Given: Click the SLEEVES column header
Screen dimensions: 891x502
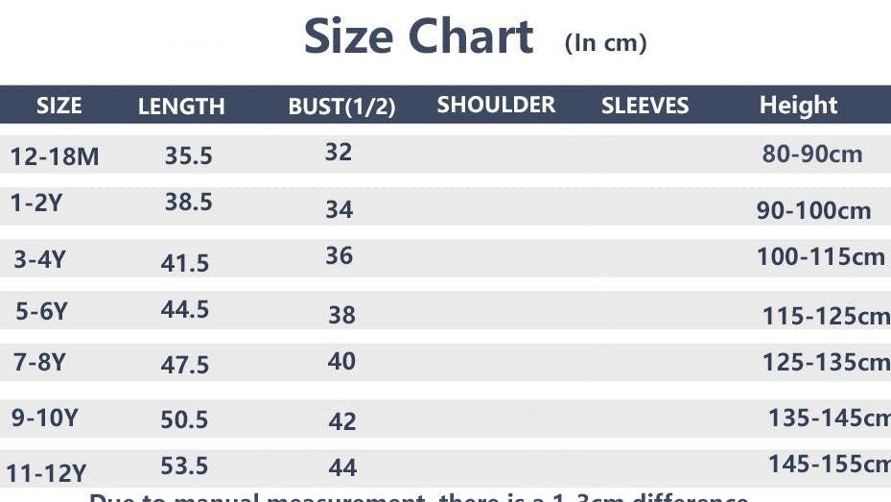Looking at the screenshot, I should (x=645, y=106).
